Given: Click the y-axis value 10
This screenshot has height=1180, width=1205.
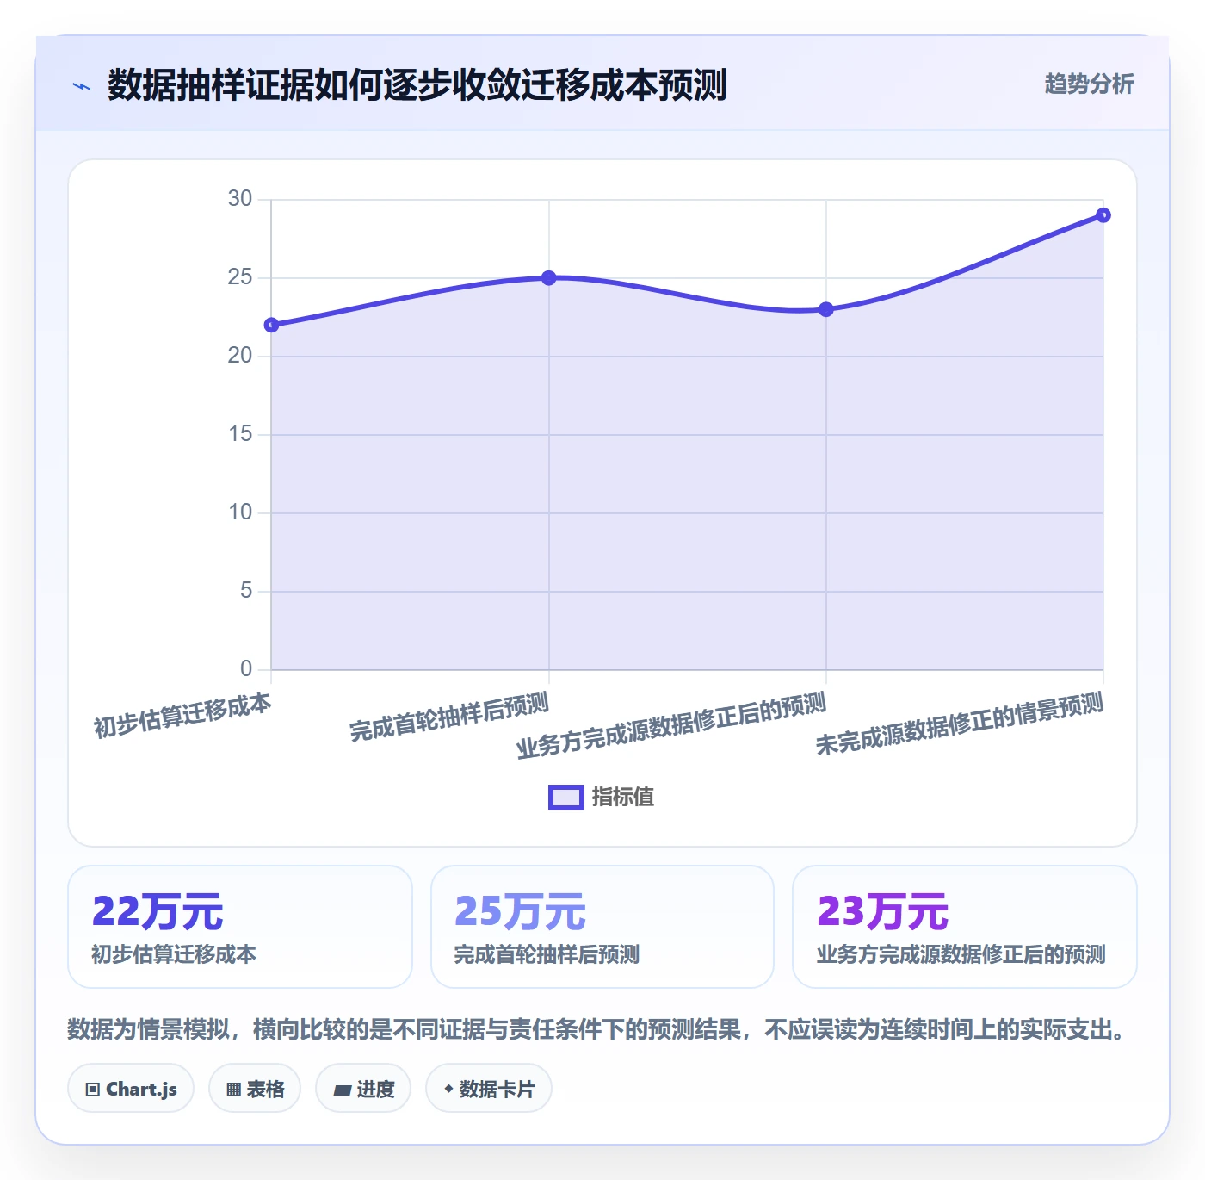Looking at the screenshot, I should pos(240,512).
